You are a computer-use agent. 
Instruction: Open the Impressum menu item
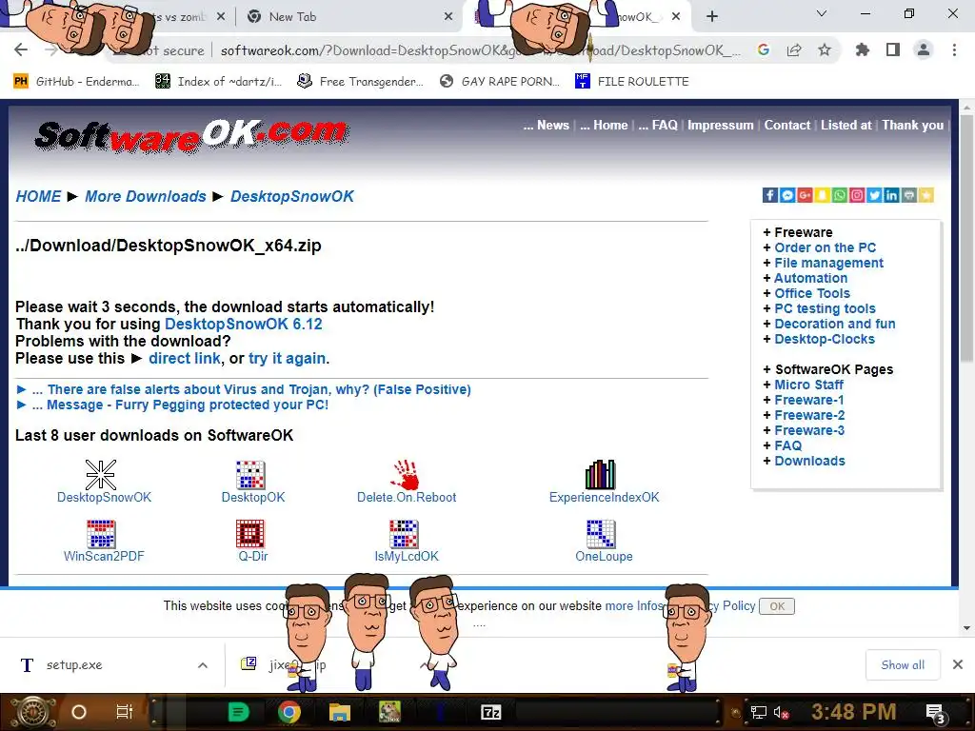(720, 125)
